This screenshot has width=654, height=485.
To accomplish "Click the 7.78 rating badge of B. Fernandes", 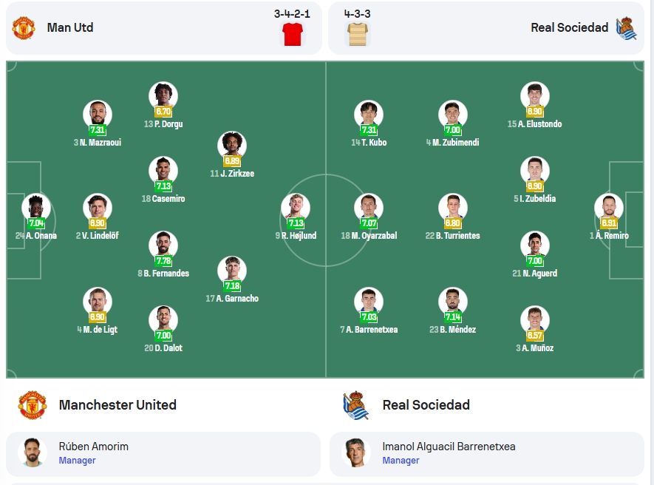I will 163,261.
